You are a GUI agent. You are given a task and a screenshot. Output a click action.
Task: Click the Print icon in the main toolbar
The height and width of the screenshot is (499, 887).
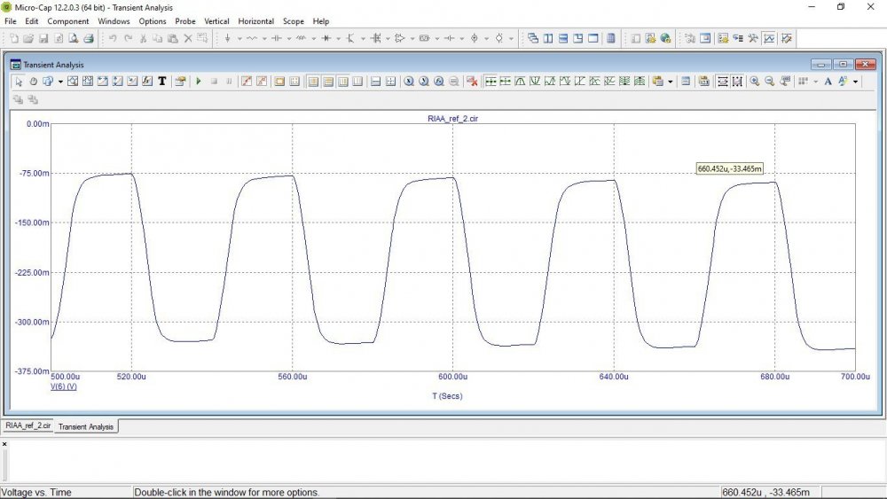(x=88, y=39)
